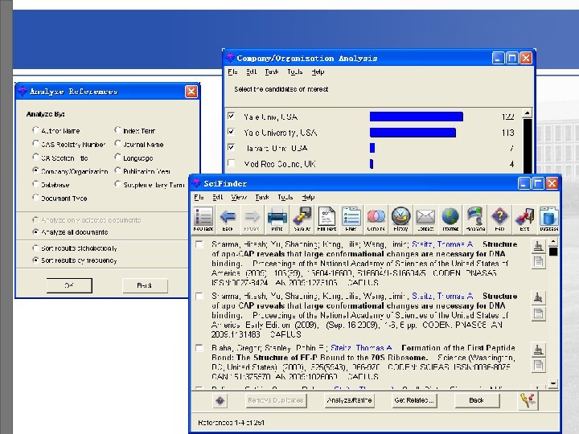Select the CA Section Title option

pos(35,158)
